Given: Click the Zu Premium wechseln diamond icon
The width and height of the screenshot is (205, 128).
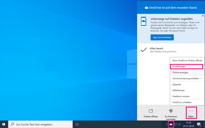Looking at the screenshot, I should tap(171, 111).
